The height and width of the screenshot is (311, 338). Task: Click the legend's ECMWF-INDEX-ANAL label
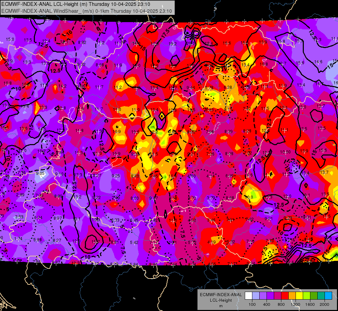tap(221, 295)
